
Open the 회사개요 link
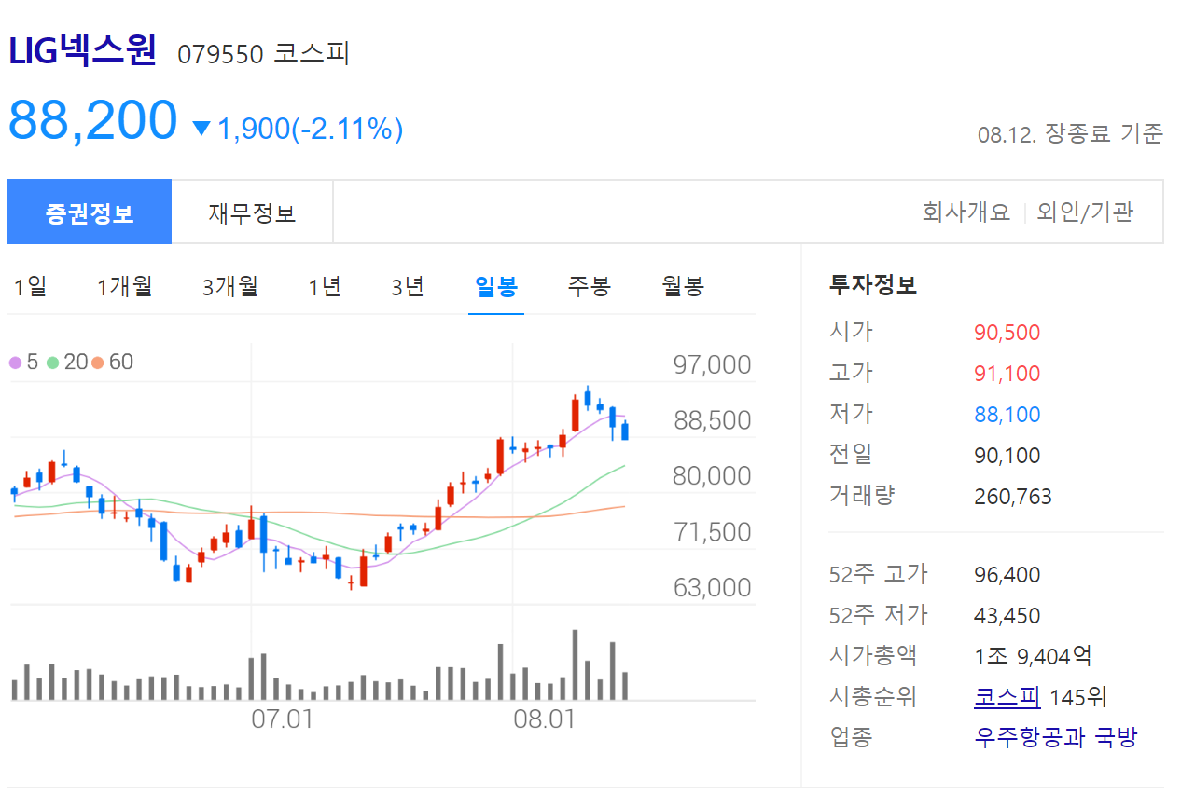coord(966,212)
